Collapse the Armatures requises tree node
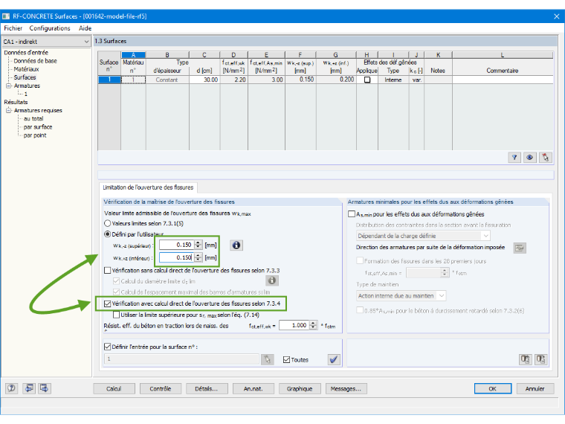The width and height of the screenshot is (565, 424). click(x=9, y=110)
